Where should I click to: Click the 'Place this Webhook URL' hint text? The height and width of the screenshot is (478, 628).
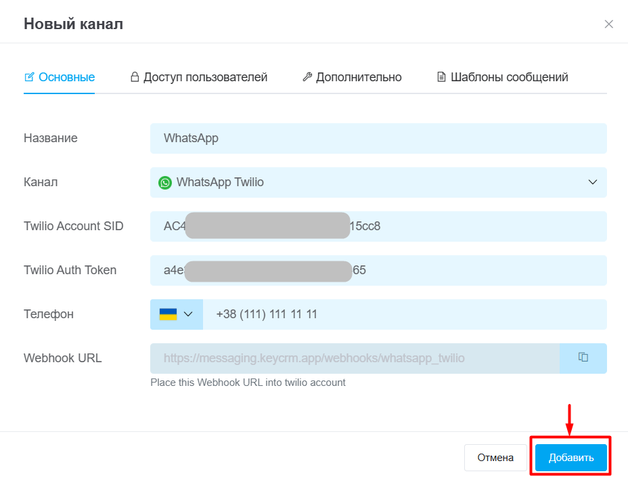(248, 383)
